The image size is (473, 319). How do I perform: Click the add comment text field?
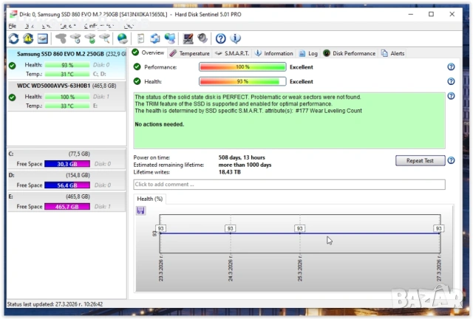tap(289, 185)
